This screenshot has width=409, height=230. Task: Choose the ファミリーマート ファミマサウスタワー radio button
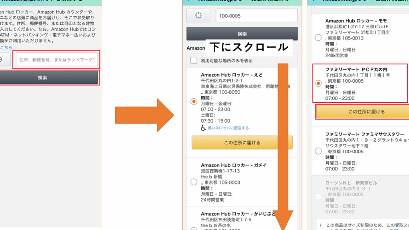pos(318,151)
